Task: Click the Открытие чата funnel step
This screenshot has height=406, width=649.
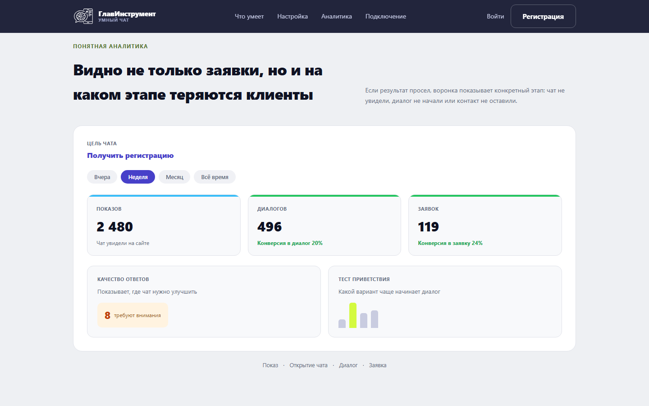Action: [309, 365]
